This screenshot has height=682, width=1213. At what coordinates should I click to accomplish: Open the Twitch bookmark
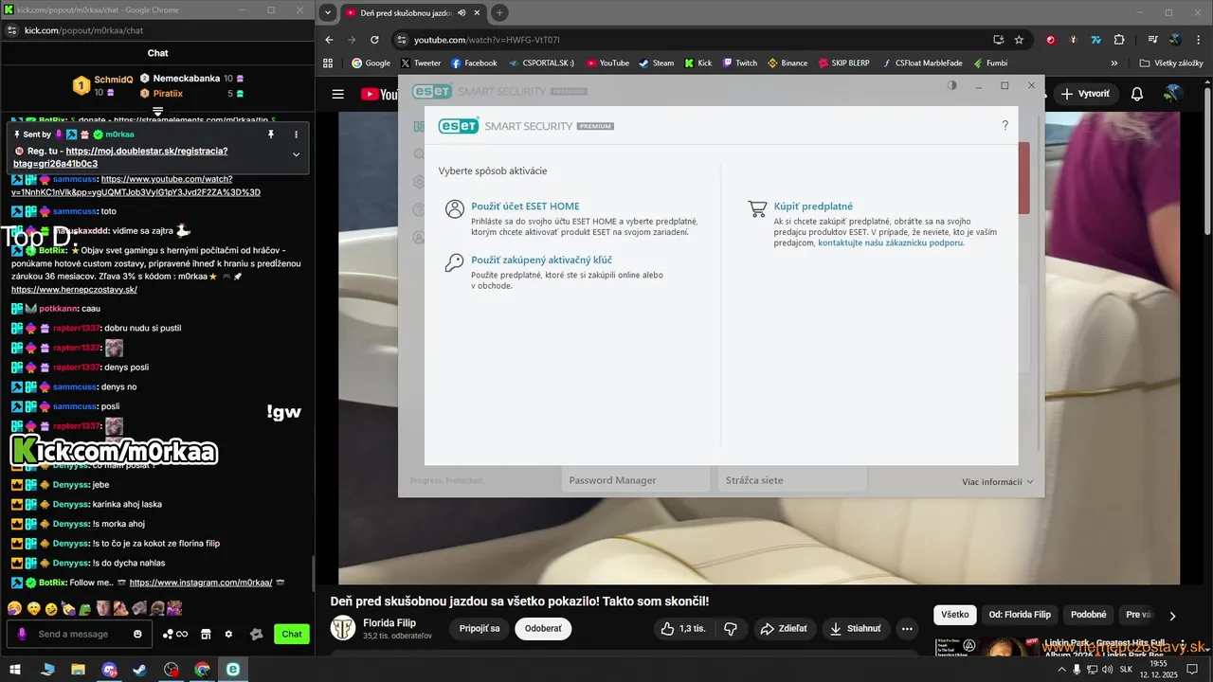pos(739,63)
